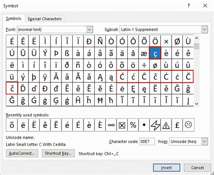Pick capital Ñ with tilde in the grid
Screen dimensions: 214x175
[100, 41]
